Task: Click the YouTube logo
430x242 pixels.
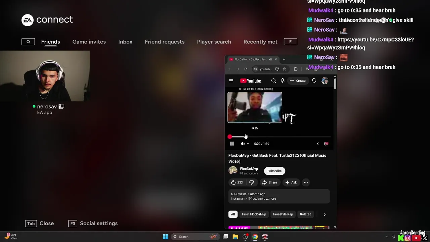Action: [x=251, y=81]
